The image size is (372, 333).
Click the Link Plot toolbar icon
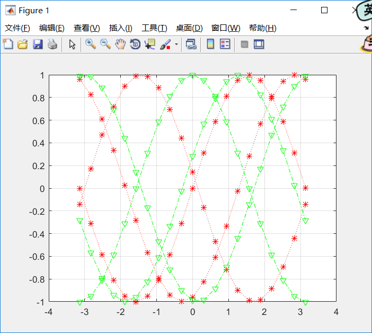[191, 45]
